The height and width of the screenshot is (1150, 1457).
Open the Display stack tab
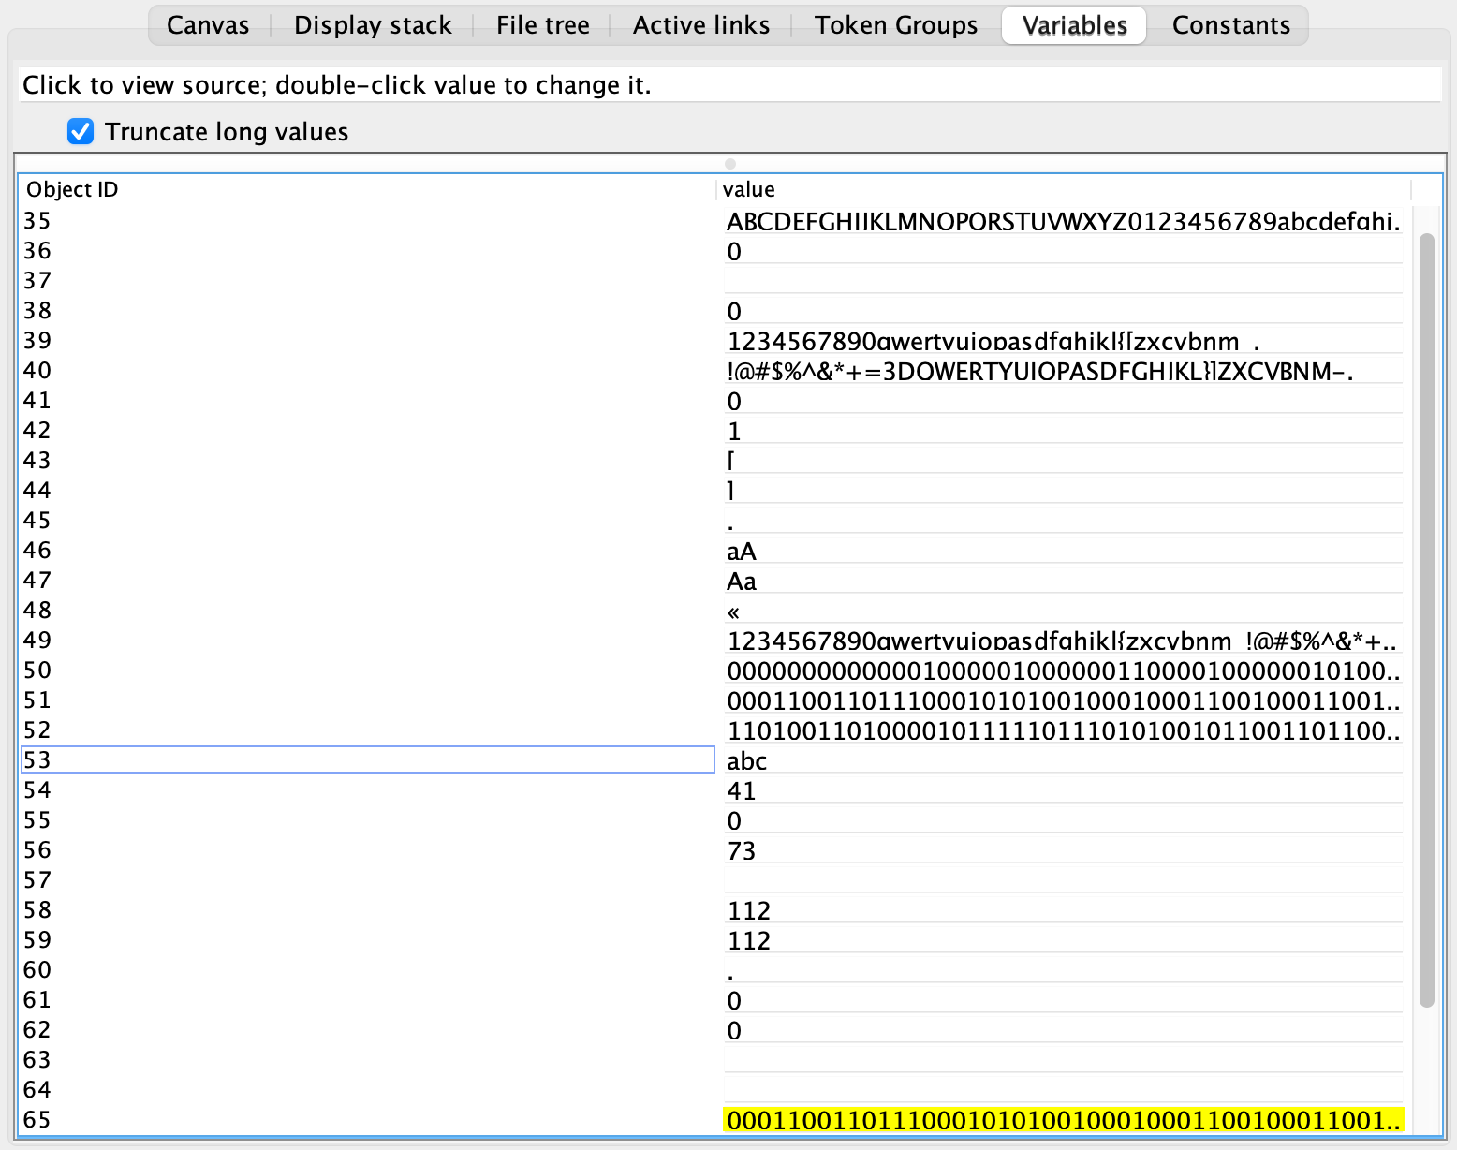tap(373, 25)
